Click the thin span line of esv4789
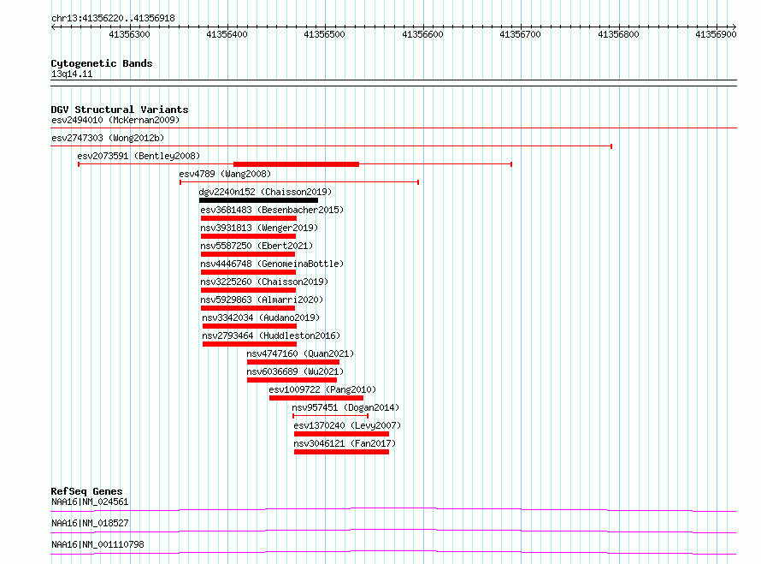761x564 pixels. [x=299, y=182]
